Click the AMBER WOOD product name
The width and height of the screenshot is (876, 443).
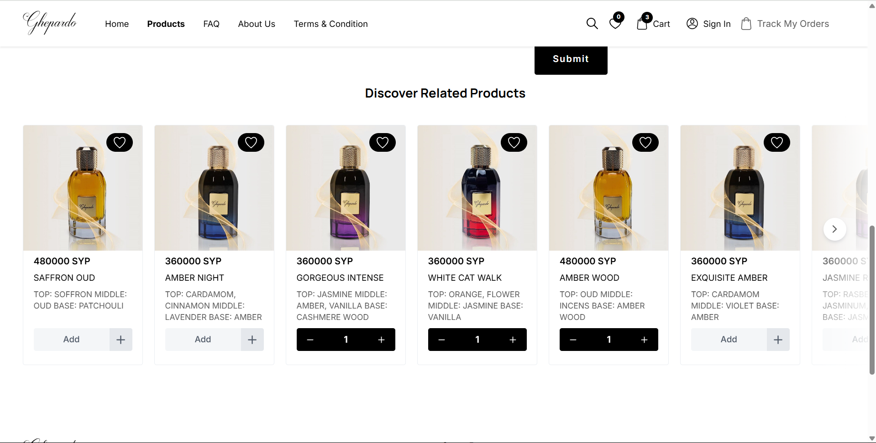click(589, 278)
